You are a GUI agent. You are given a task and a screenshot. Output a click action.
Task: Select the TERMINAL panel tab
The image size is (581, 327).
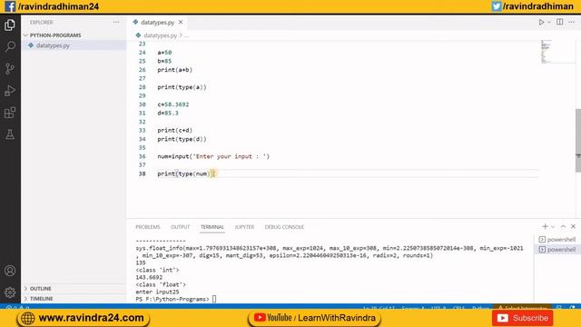pos(212,227)
